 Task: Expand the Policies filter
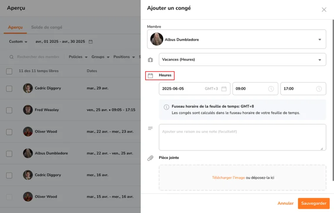[78, 57]
